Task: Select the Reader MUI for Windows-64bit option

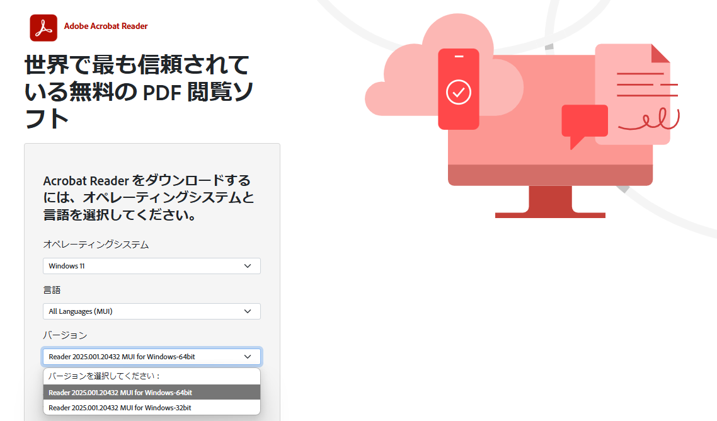Action: pos(151,392)
